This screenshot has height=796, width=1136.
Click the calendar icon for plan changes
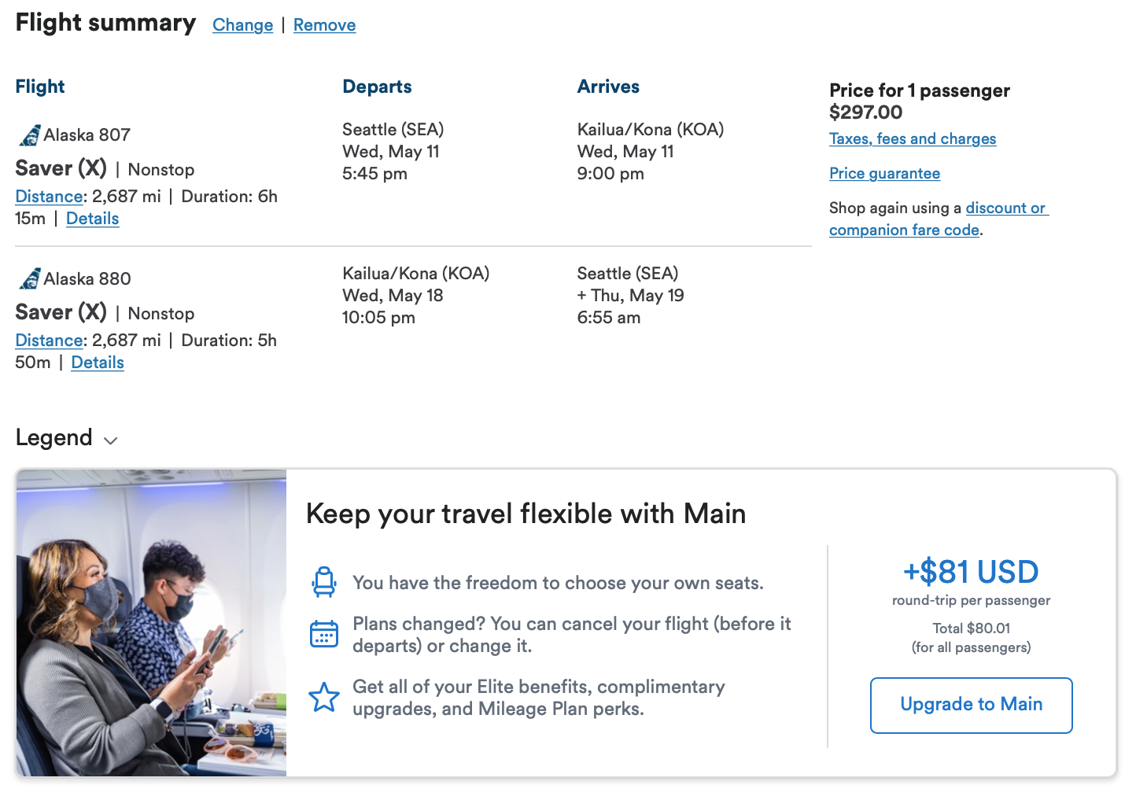tap(323, 634)
